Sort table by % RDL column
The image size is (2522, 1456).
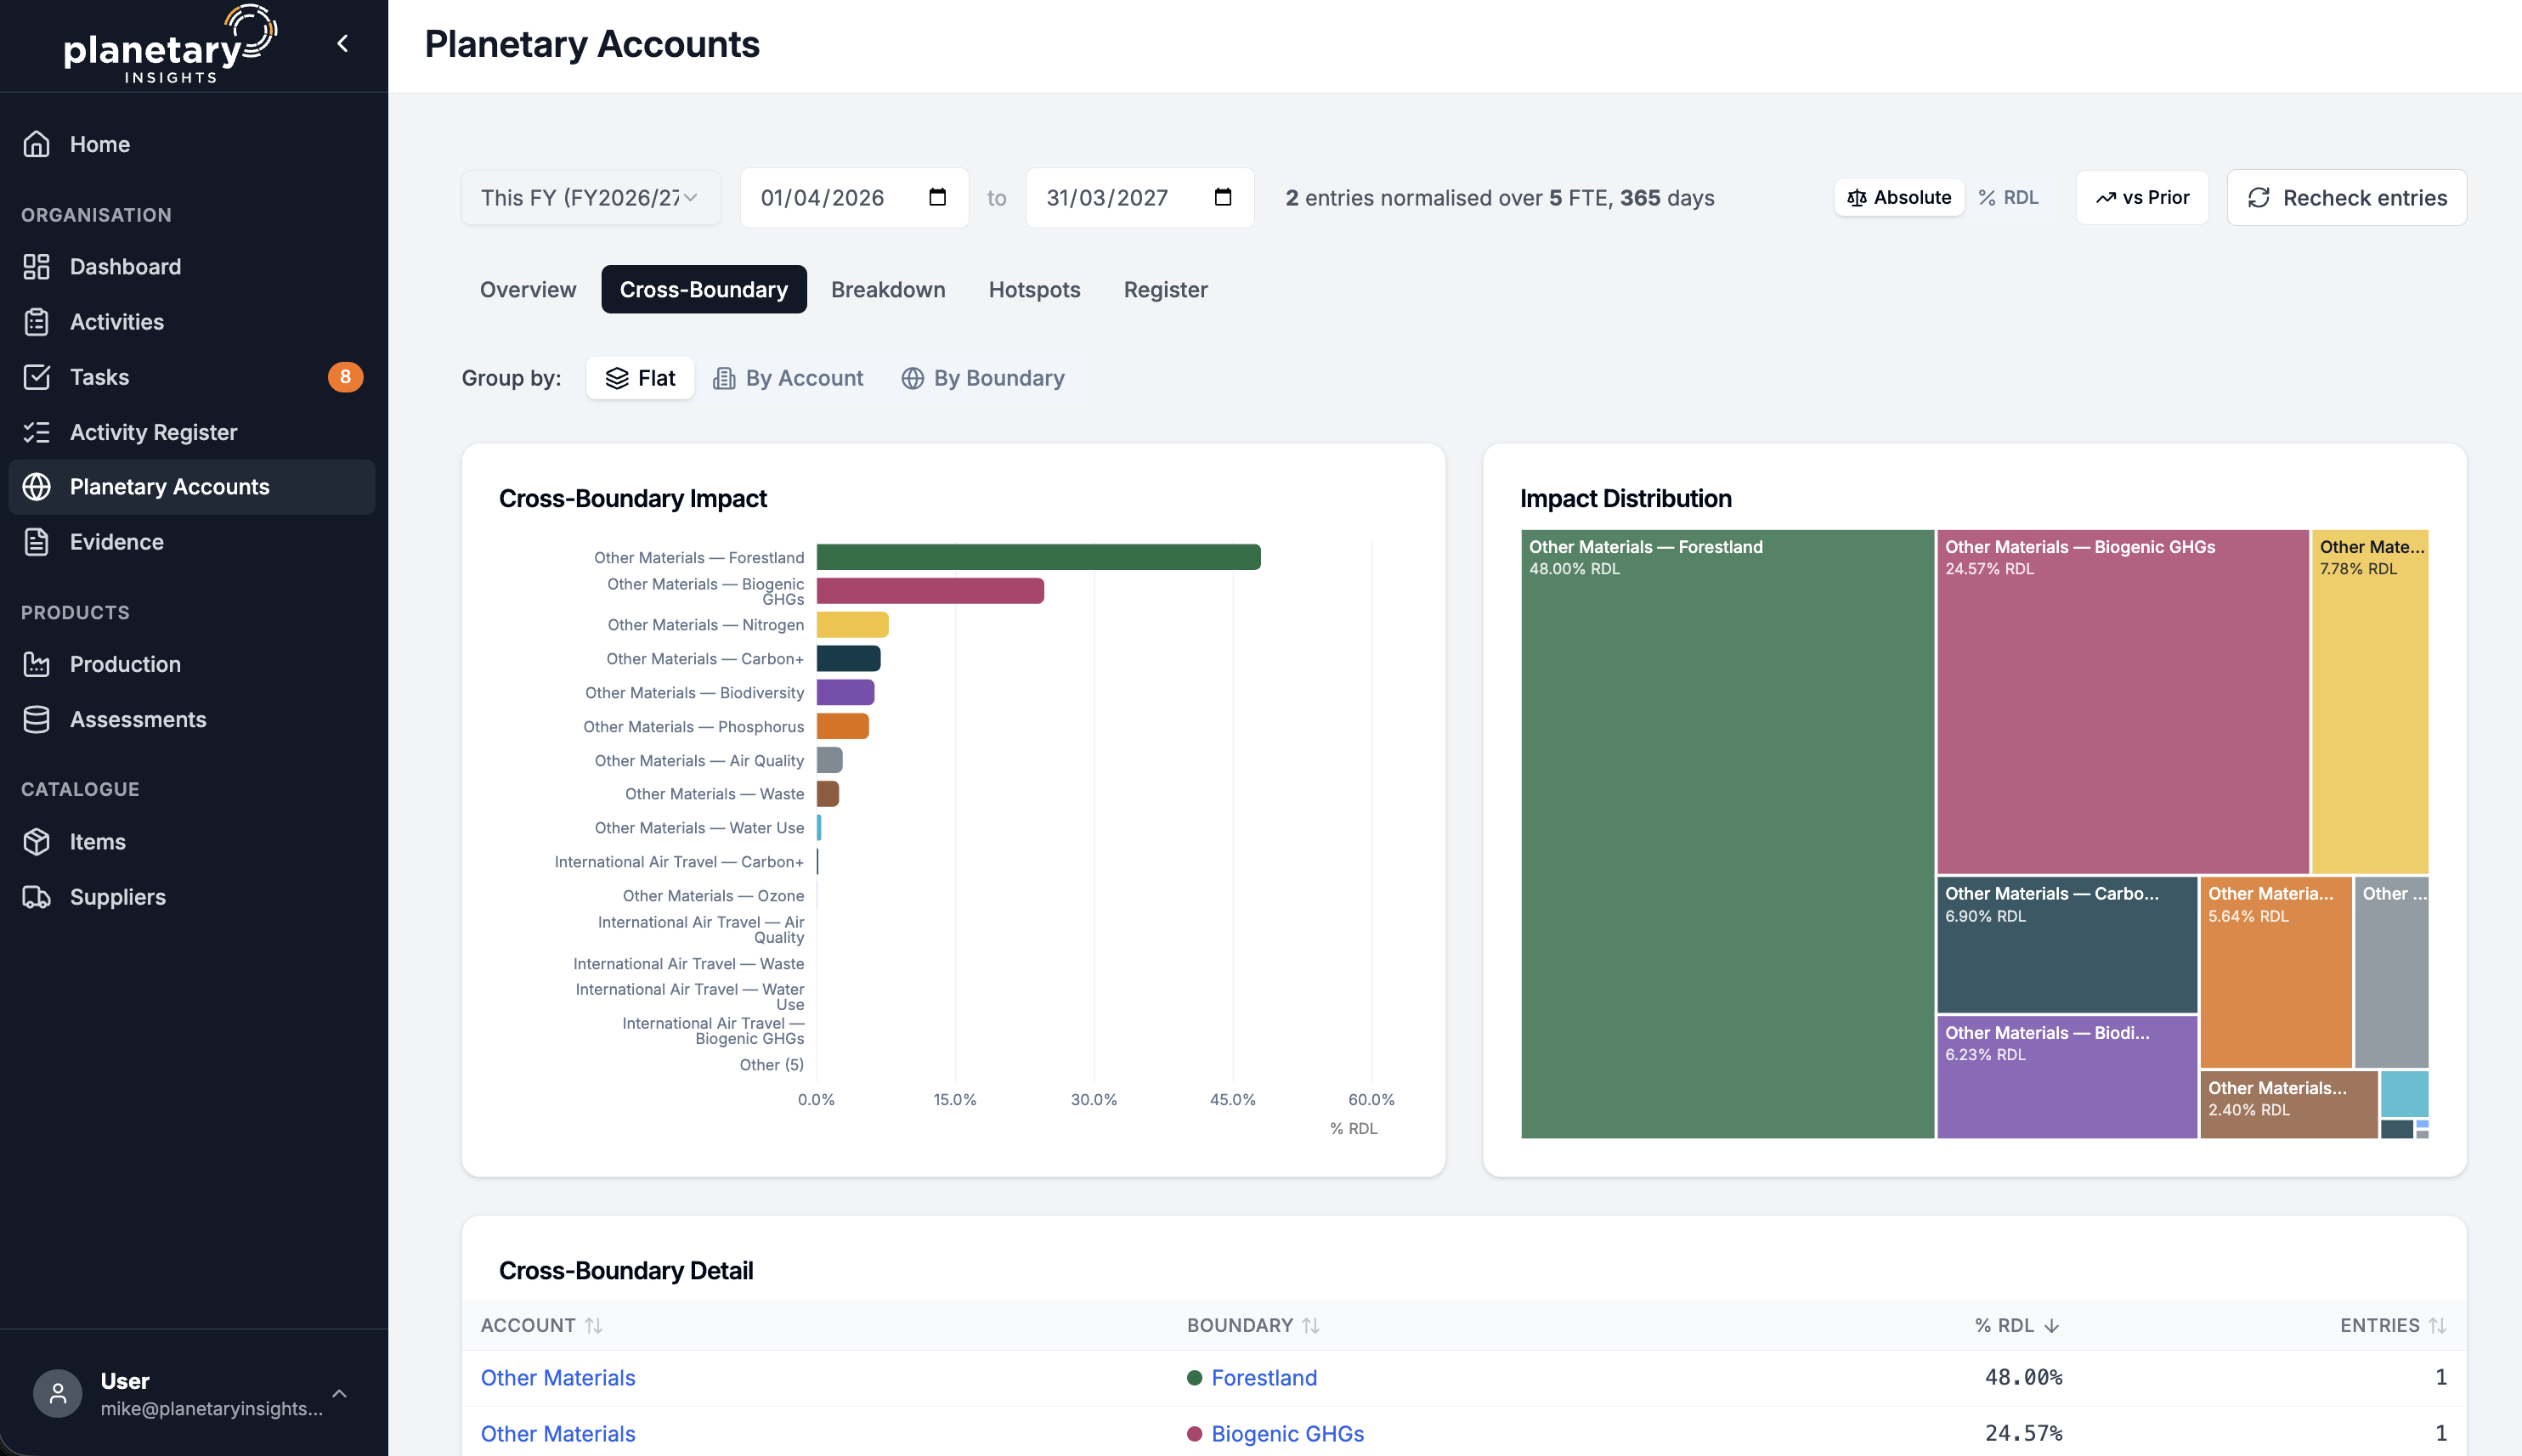point(2017,1325)
